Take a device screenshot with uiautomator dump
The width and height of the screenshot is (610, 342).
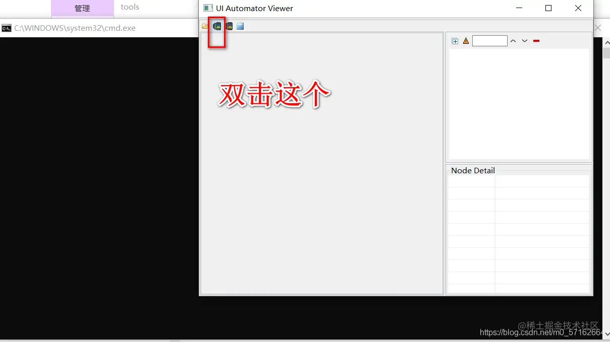pyautogui.click(x=217, y=26)
